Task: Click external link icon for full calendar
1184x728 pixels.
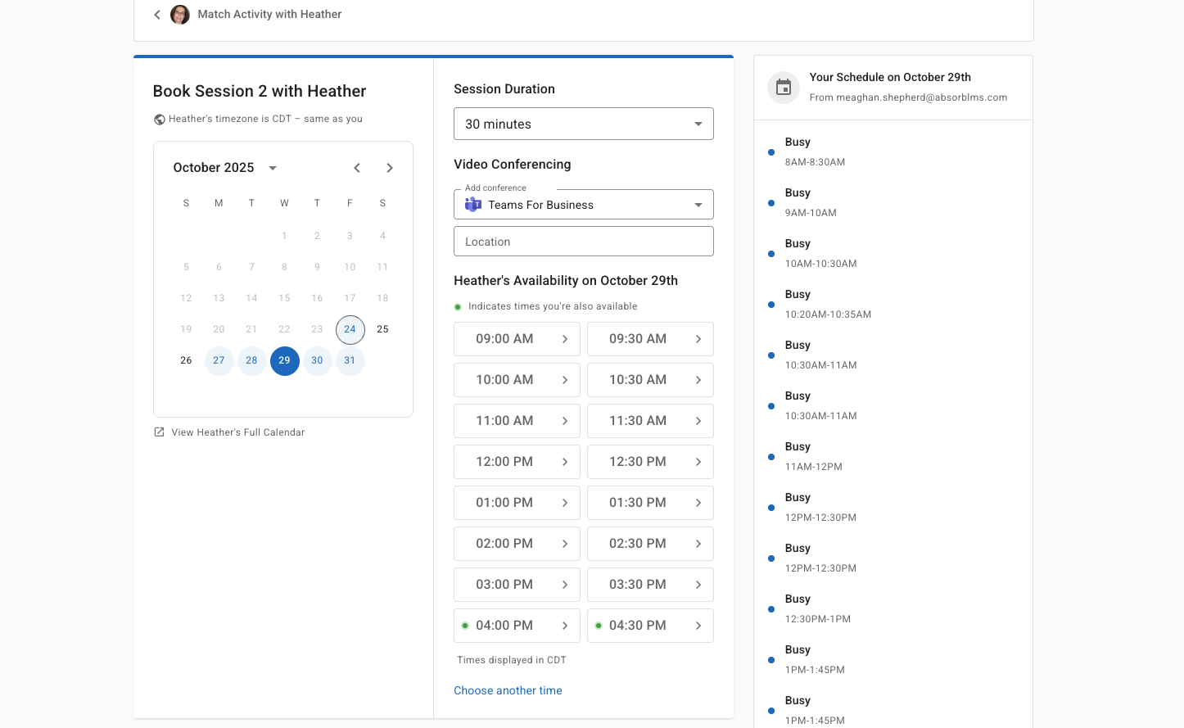Action: pyautogui.click(x=160, y=432)
